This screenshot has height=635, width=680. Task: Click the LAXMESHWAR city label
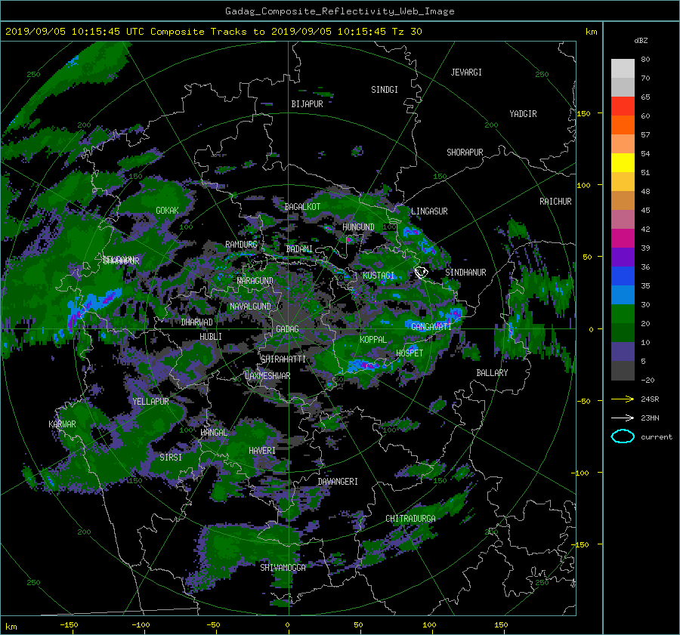[x=267, y=376]
